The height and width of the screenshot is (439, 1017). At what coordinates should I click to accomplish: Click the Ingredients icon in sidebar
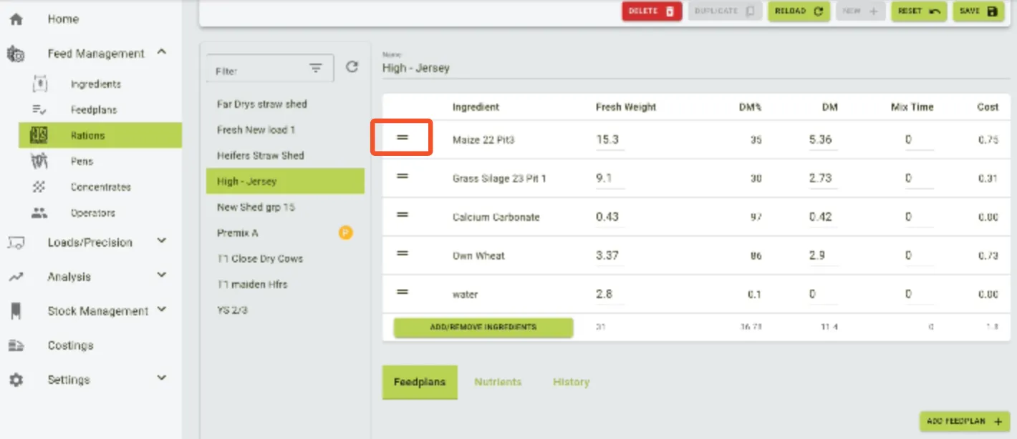[40, 84]
